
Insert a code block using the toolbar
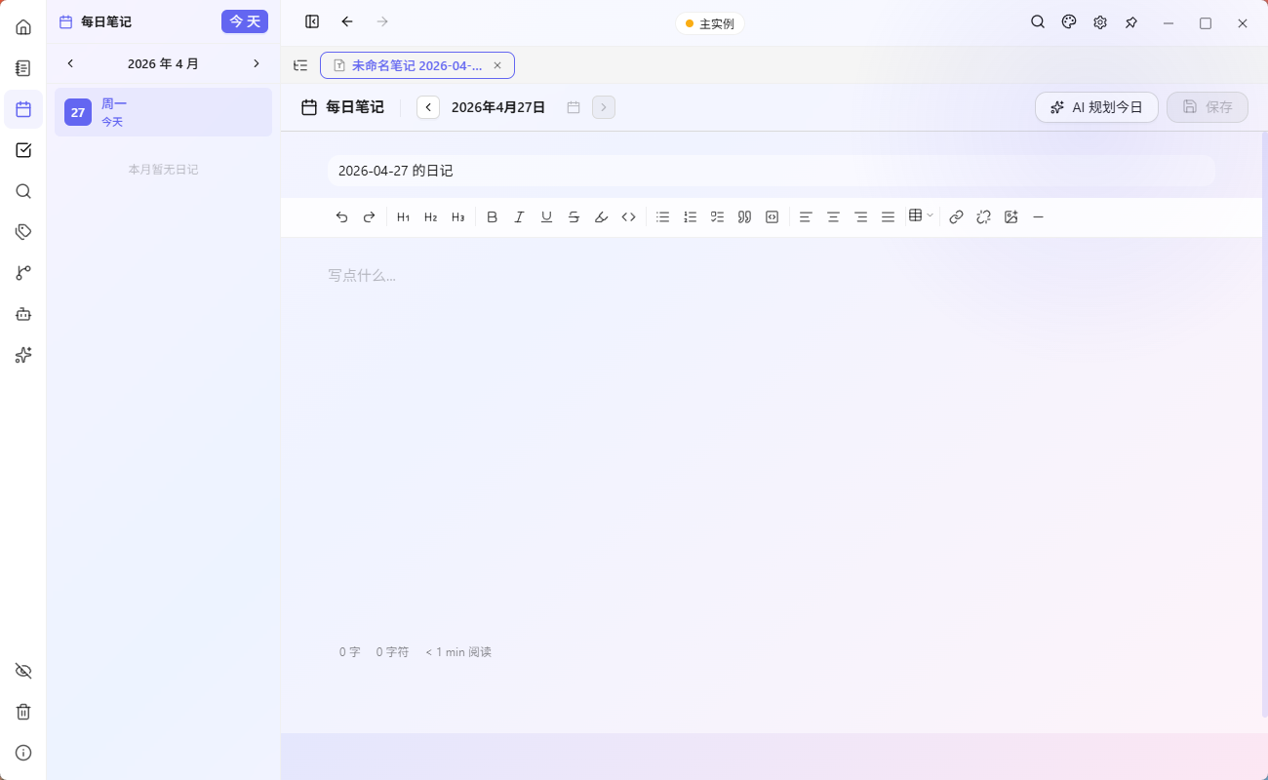pos(772,216)
